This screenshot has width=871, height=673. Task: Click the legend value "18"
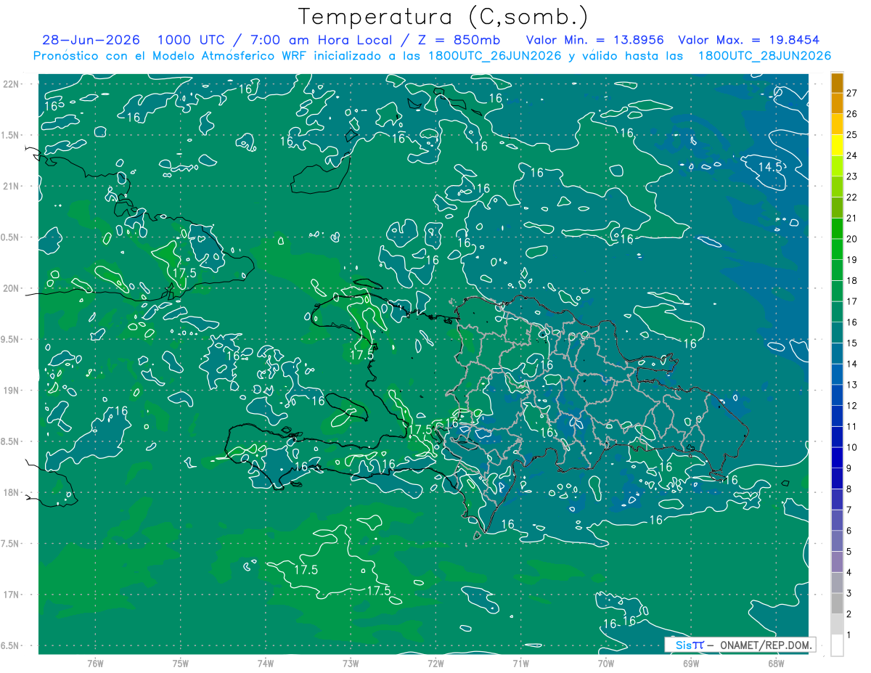[x=851, y=280]
